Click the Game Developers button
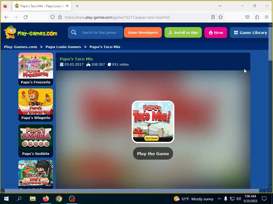Image resolution: width=273 pixels, height=204 pixels. tap(143, 32)
